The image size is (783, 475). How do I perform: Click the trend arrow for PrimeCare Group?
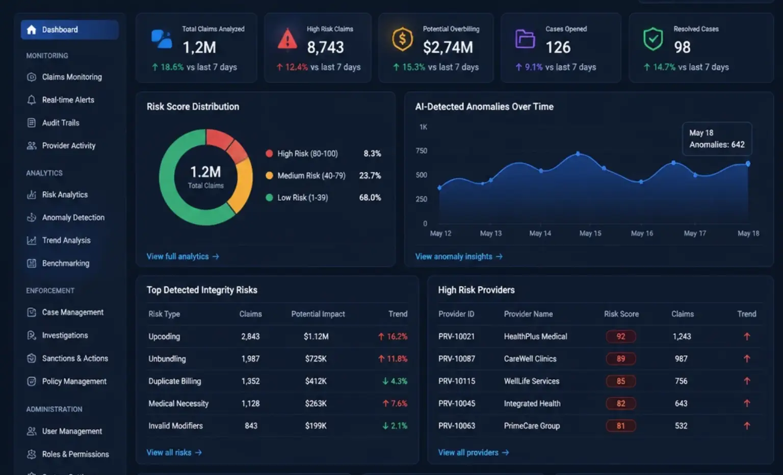point(747,426)
